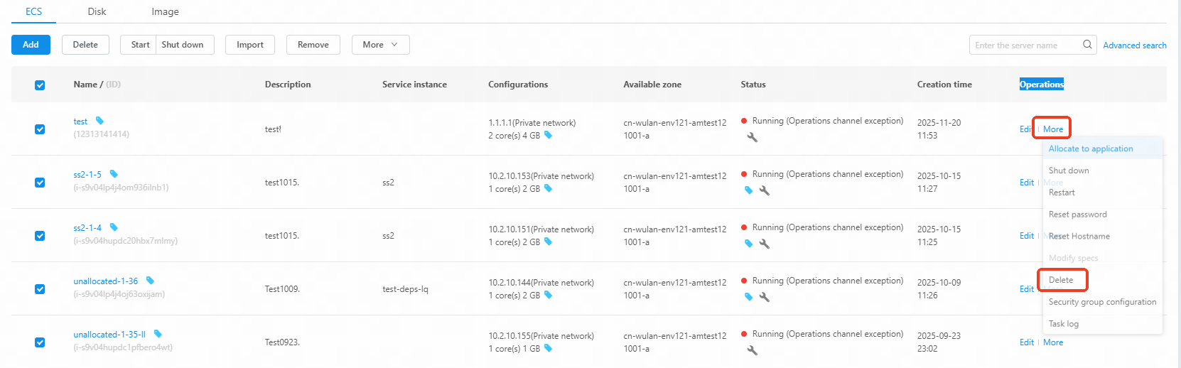Open the test server name link
Viewport: 1181px width, 368px height.
tap(80, 121)
